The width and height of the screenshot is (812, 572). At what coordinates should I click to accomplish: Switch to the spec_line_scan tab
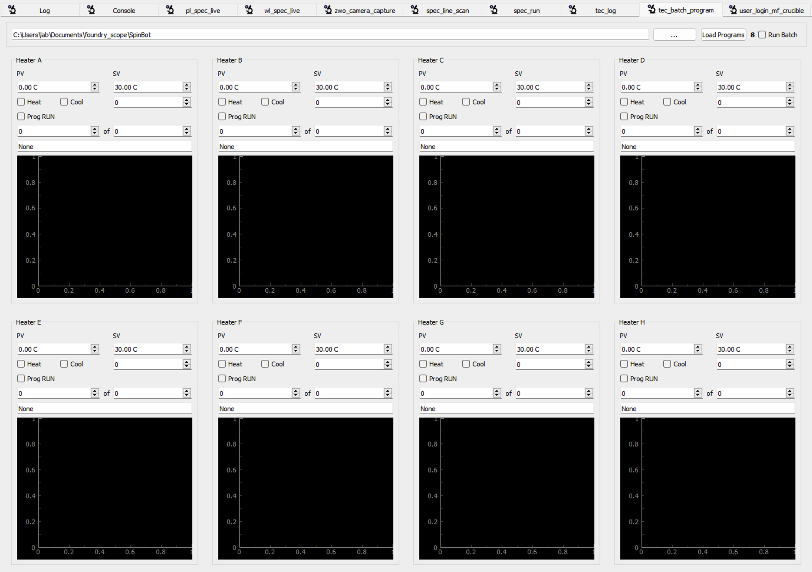(443, 11)
